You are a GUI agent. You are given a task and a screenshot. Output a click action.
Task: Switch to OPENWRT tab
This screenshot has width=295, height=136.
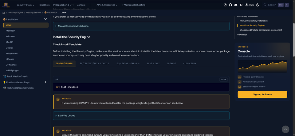[x=171, y=64]
